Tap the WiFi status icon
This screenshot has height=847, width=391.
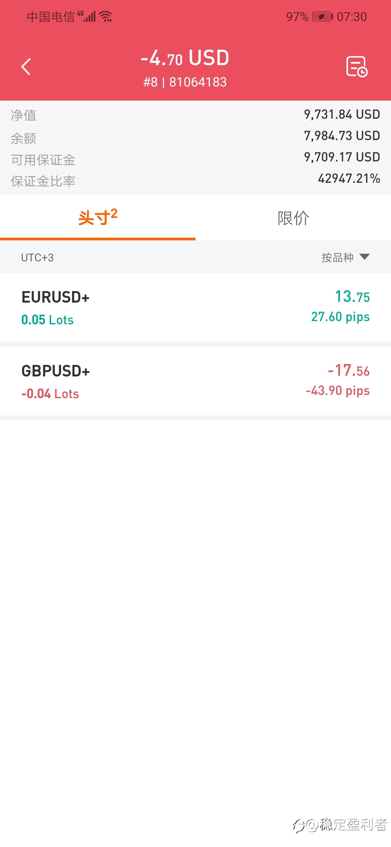point(106,17)
